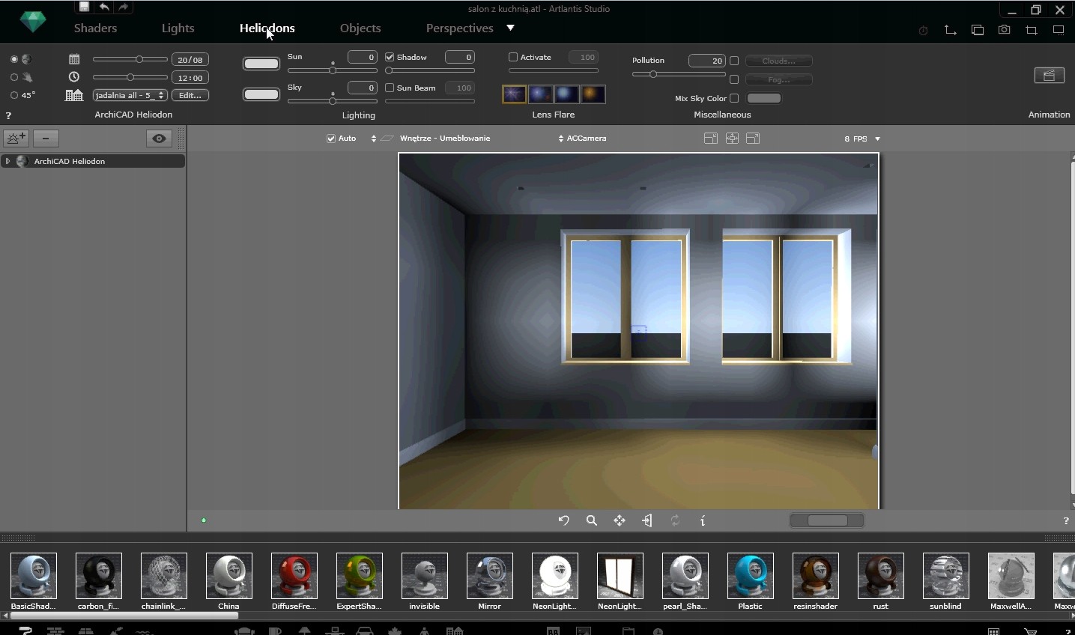Image resolution: width=1075 pixels, height=635 pixels.
Task: Expand the ArchiCAD Heliodon tree item
Action: [7, 161]
